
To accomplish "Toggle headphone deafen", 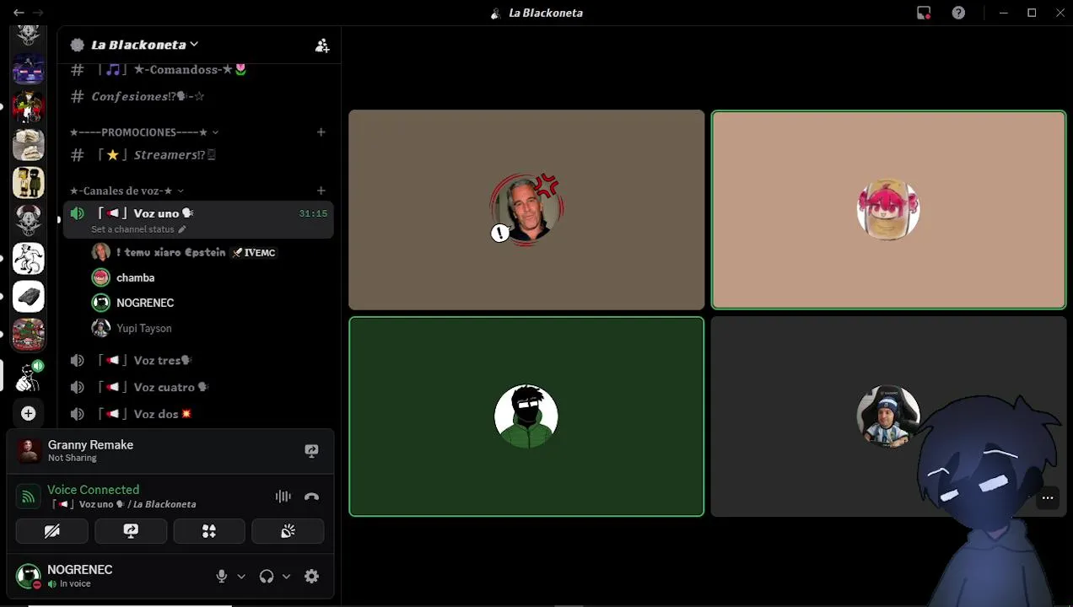I will pyautogui.click(x=267, y=577).
